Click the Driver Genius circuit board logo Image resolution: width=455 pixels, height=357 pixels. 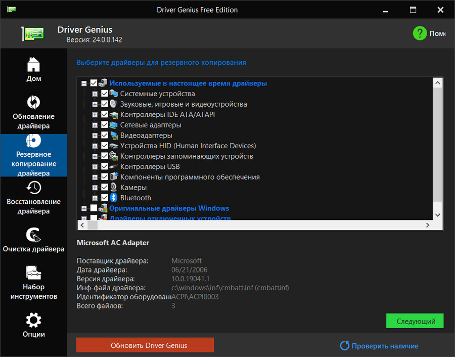coord(33,34)
